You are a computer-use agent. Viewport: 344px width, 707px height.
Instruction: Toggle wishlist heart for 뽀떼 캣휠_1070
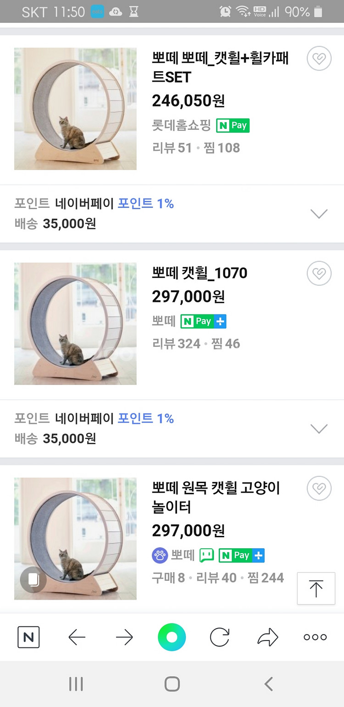(319, 273)
